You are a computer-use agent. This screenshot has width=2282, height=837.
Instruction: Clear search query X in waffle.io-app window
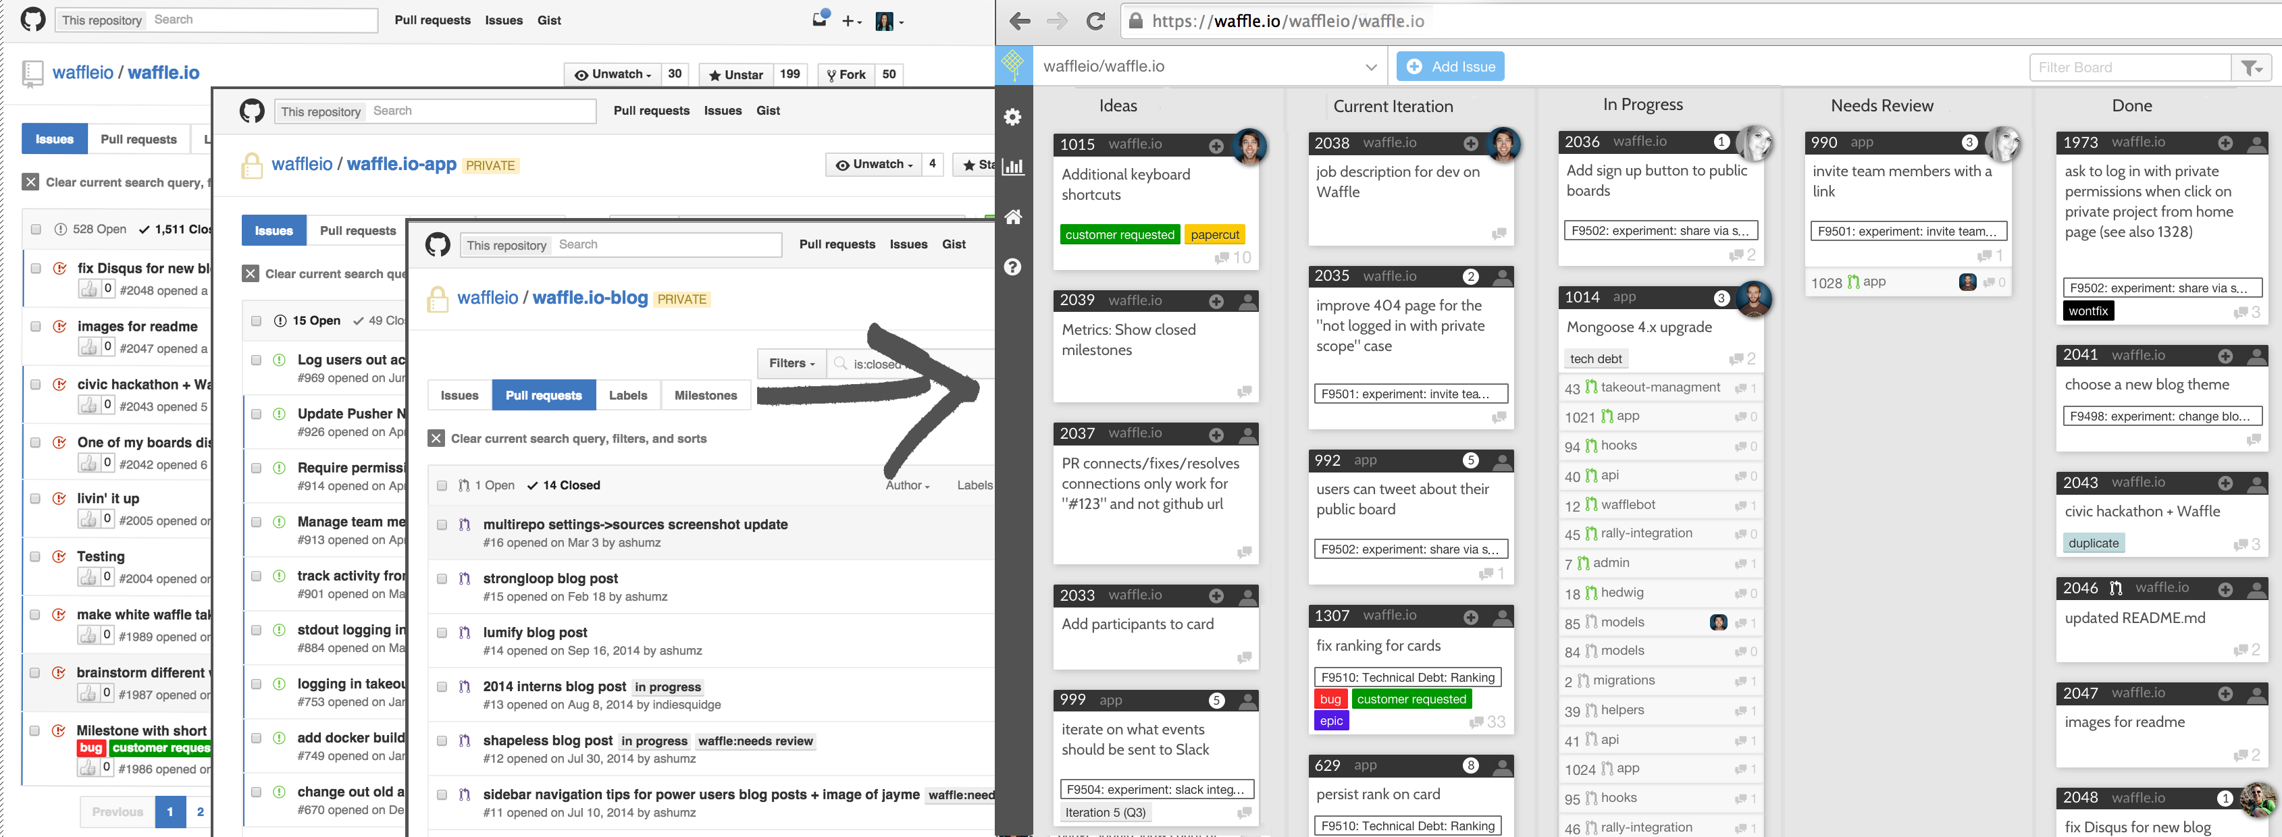click(250, 273)
